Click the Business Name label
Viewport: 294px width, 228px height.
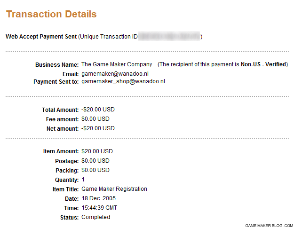57,65
